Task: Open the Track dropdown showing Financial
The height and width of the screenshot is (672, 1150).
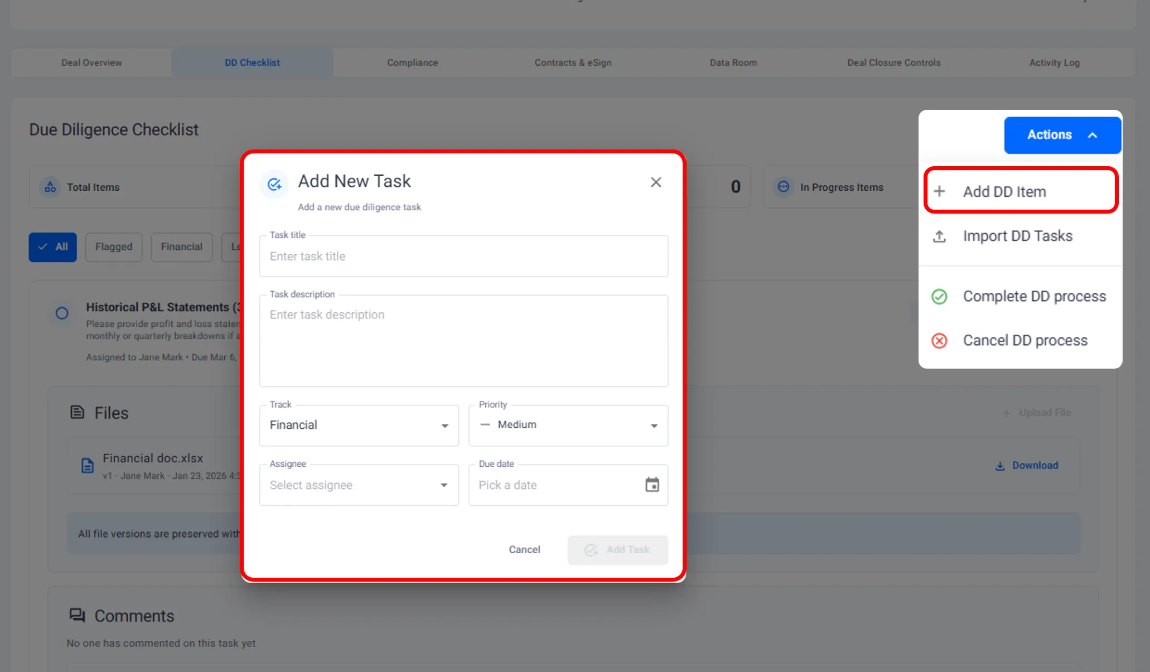Action: [x=359, y=426]
